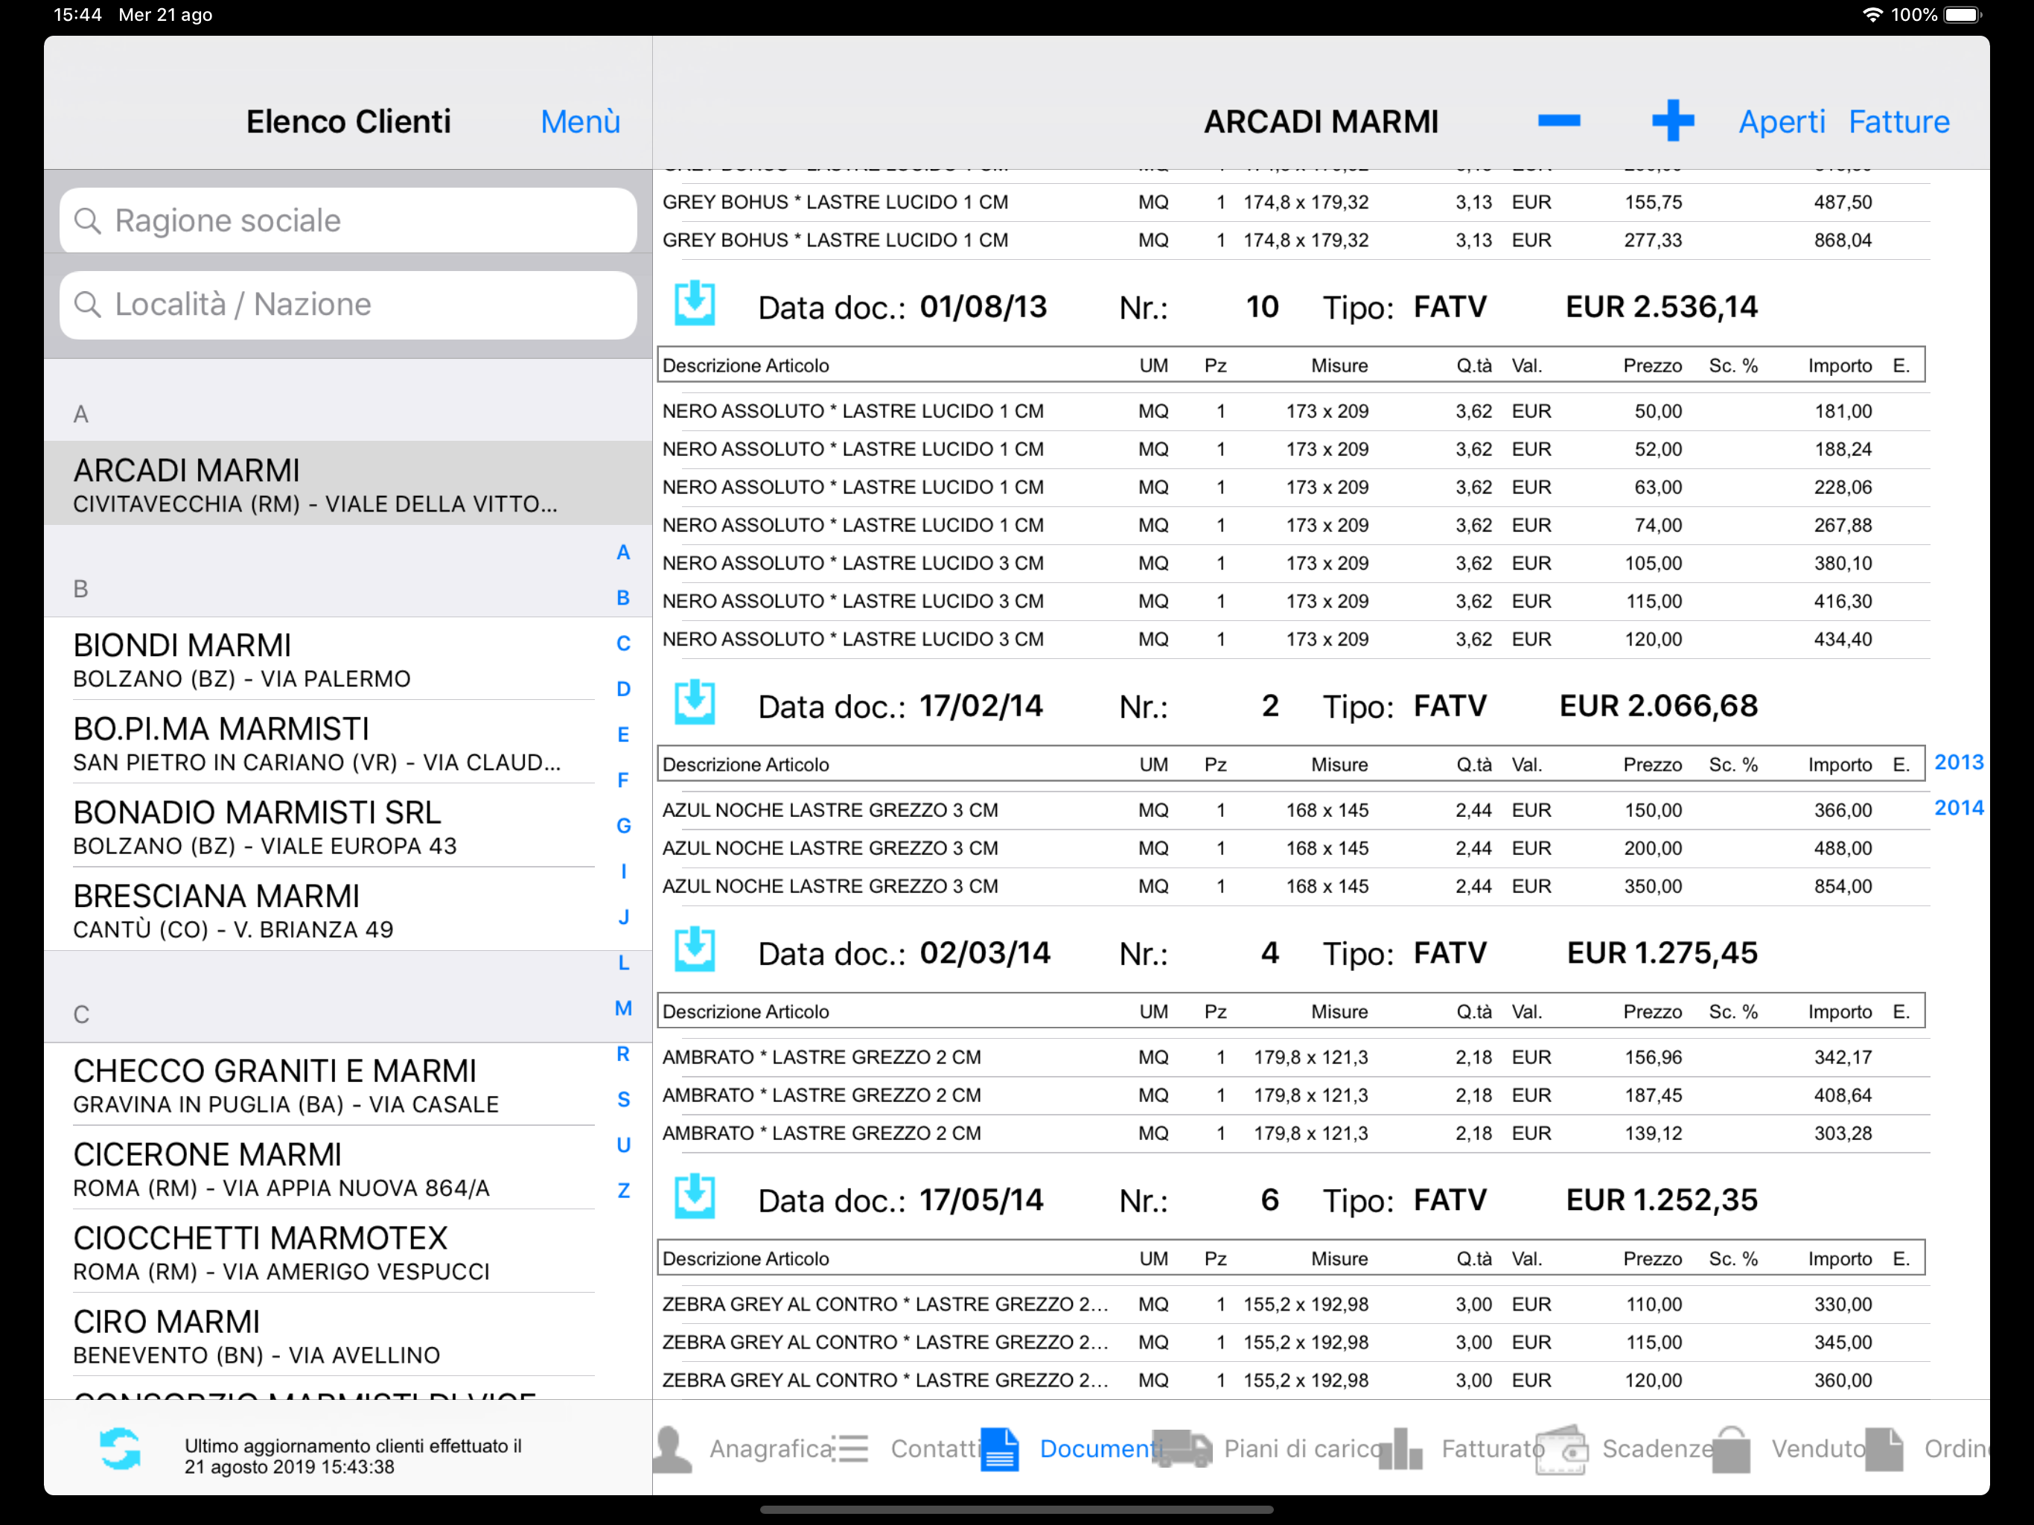Download document dated 02/03/14
Screen dimensions: 2034x1525
coord(694,951)
